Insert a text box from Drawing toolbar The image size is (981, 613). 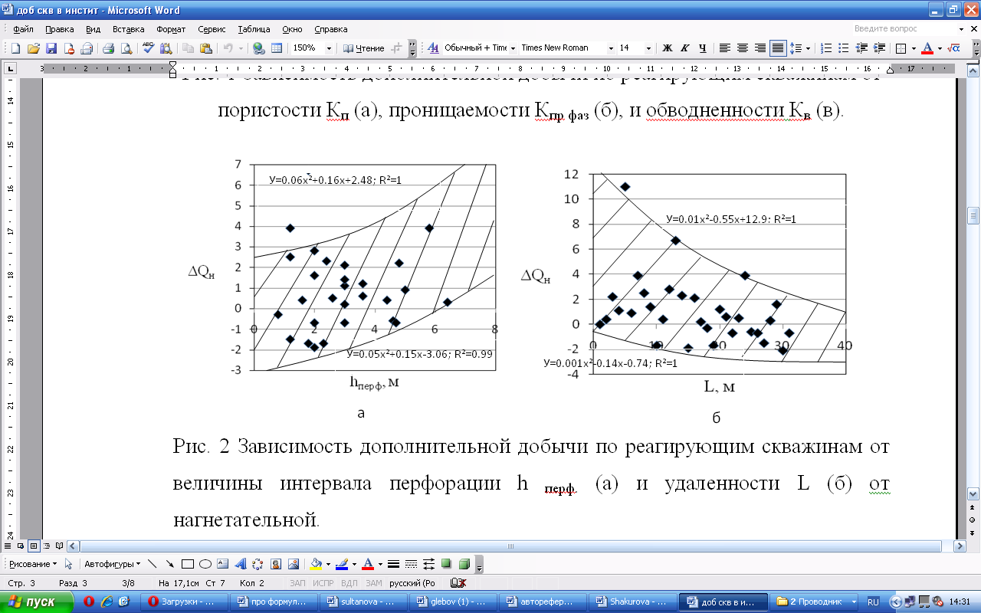(222, 564)
